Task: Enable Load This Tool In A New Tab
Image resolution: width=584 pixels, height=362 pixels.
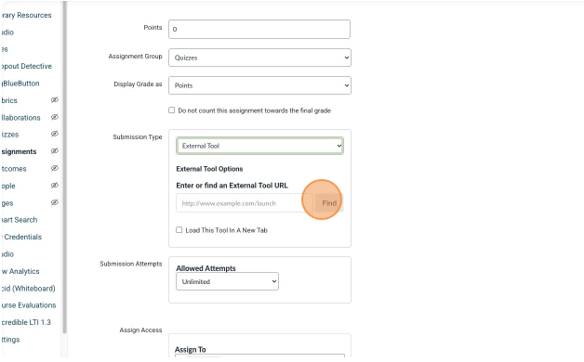Action: pyautogui.click(x=179, y=229)
